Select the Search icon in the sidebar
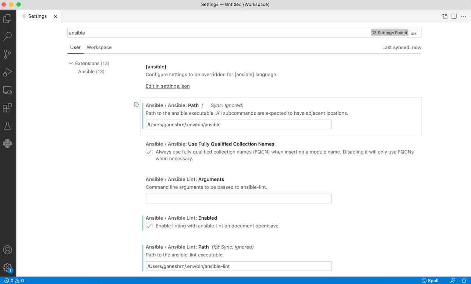Viewport: 471px width, 284px height. pos(8,36)
